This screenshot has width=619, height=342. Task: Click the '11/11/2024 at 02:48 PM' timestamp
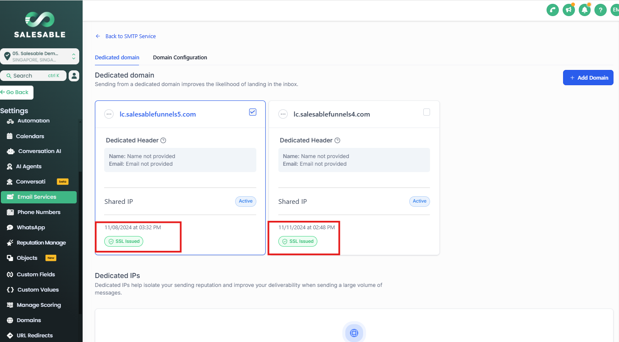(x=307, y=228)
